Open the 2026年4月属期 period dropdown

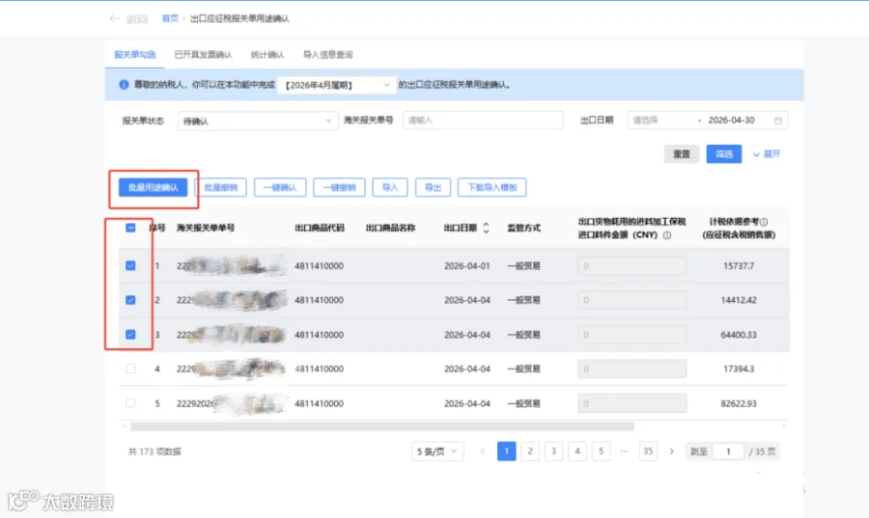[336, 85]
